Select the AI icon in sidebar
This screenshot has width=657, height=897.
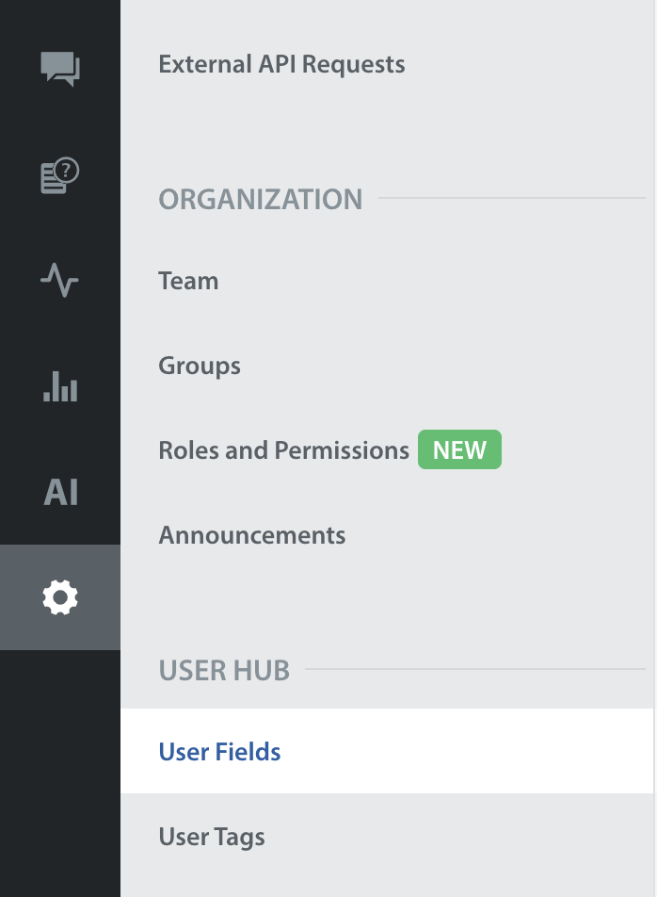(x=60, y=492)
